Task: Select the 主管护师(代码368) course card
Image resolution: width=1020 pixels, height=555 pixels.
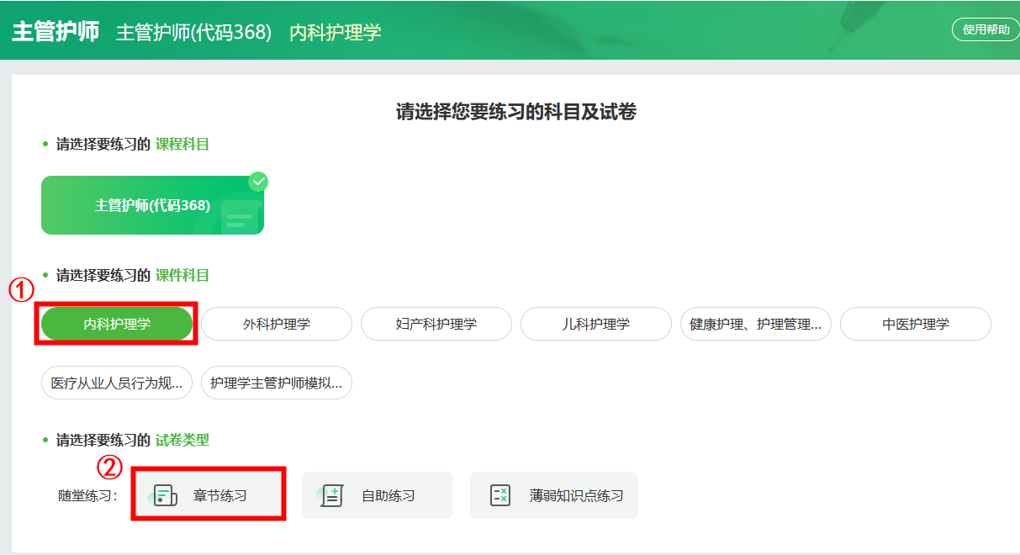Action: pyautogui.click(x=152, y=205)
